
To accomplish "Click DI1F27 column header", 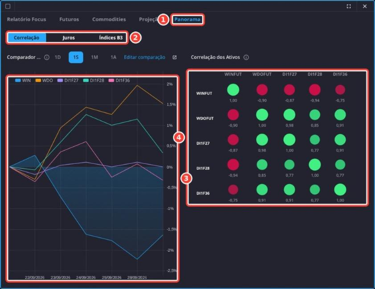I will coord(289,74).
